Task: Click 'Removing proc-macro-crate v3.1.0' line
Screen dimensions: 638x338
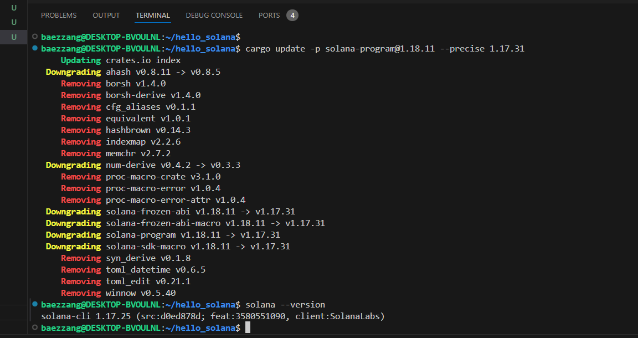Action: [x=141, y=176]
